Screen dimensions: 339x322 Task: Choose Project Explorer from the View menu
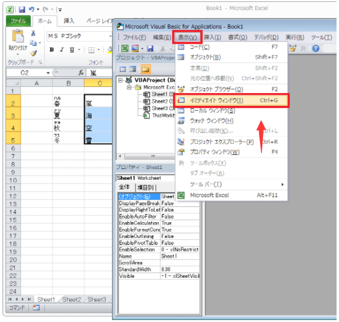[231, 142]
